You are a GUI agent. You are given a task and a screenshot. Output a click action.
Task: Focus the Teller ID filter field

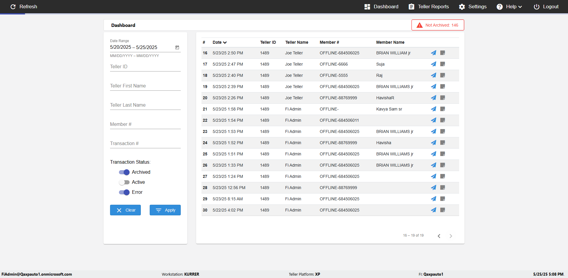[145, 67]
